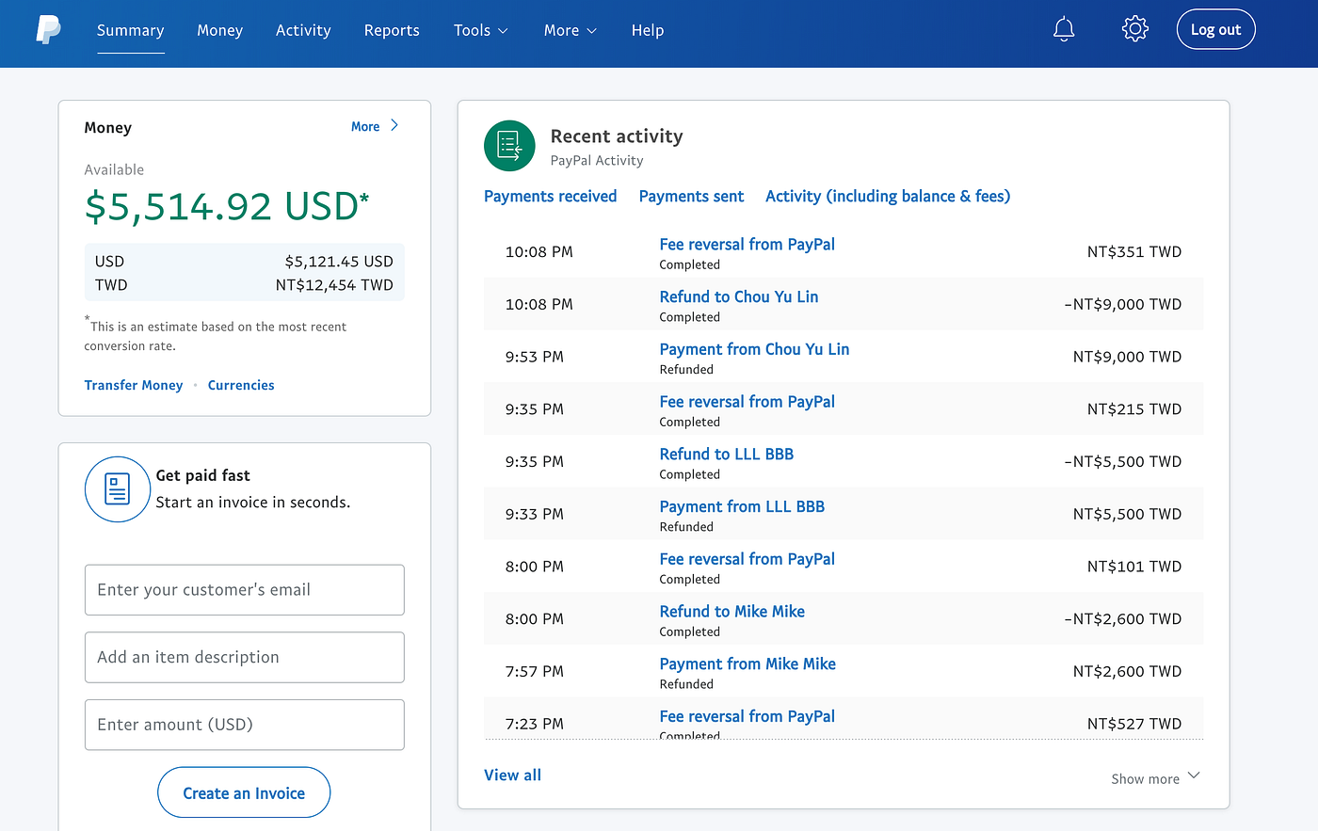The width and height of the screenshot is (1318, 831).
Task: Open Fee reversal from PayPal NT$215
Action: (747, 401)
